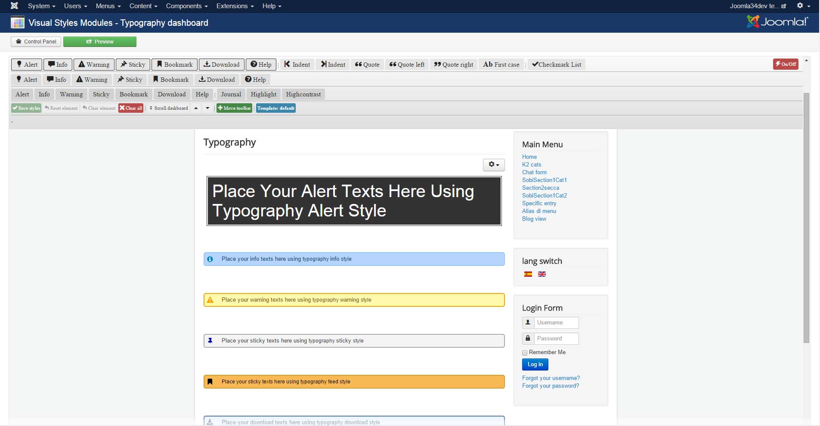The width and height of the screenshot is (820, 426).
Task: Open the System menu
Action: pyautogui.click(x=41, y=6)
